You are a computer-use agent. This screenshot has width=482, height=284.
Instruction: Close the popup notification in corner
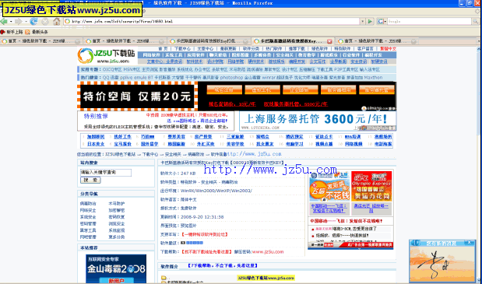click(x=469, y=243)
